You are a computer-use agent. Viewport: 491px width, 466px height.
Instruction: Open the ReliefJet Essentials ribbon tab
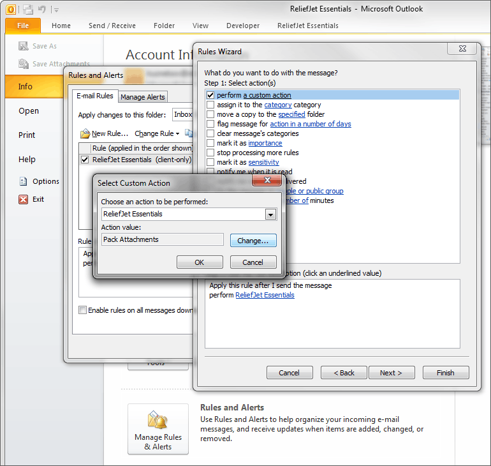pyautogui.click(x=308, y=26)
